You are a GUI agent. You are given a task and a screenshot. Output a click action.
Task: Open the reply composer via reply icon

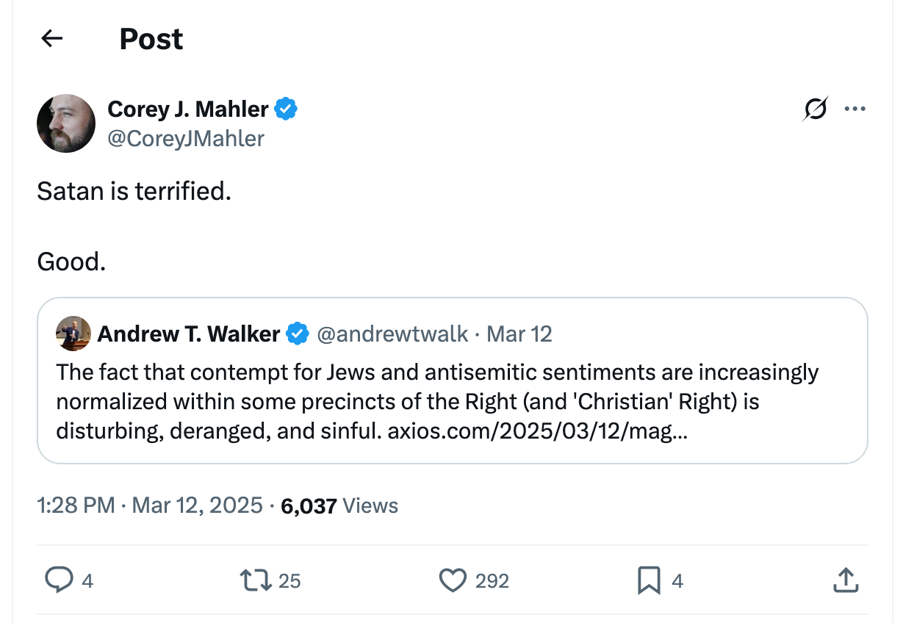tap(59, 580)
